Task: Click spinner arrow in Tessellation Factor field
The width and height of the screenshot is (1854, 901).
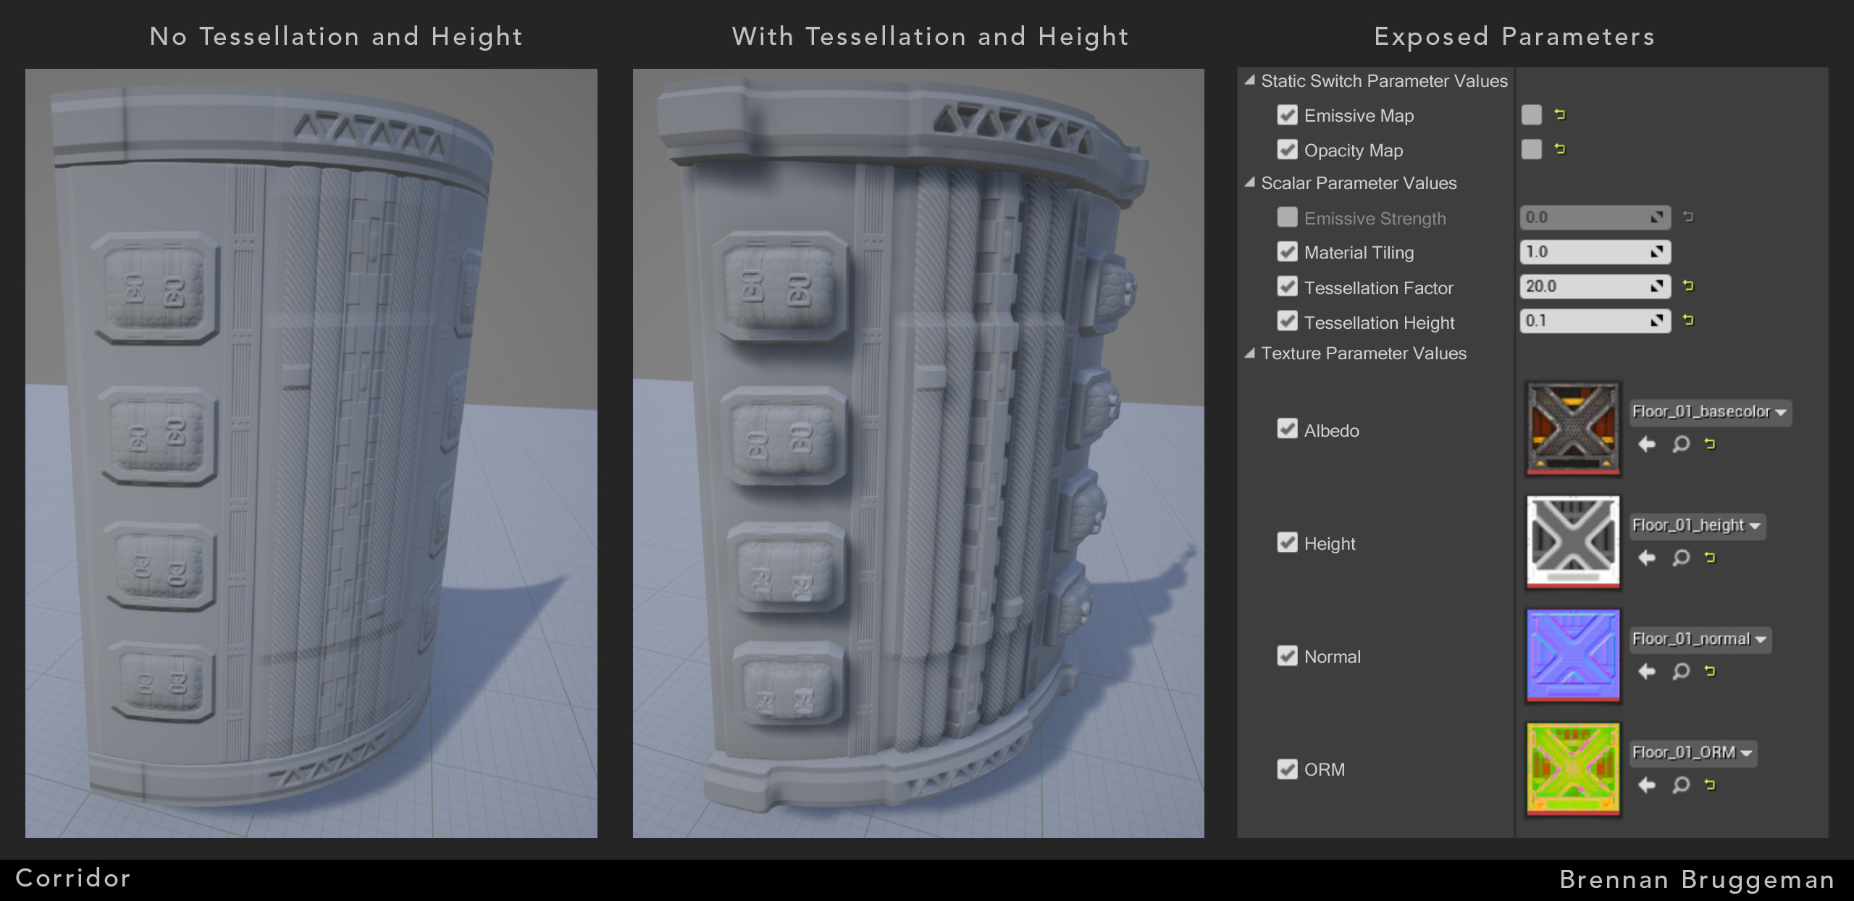Action: 1656,286
